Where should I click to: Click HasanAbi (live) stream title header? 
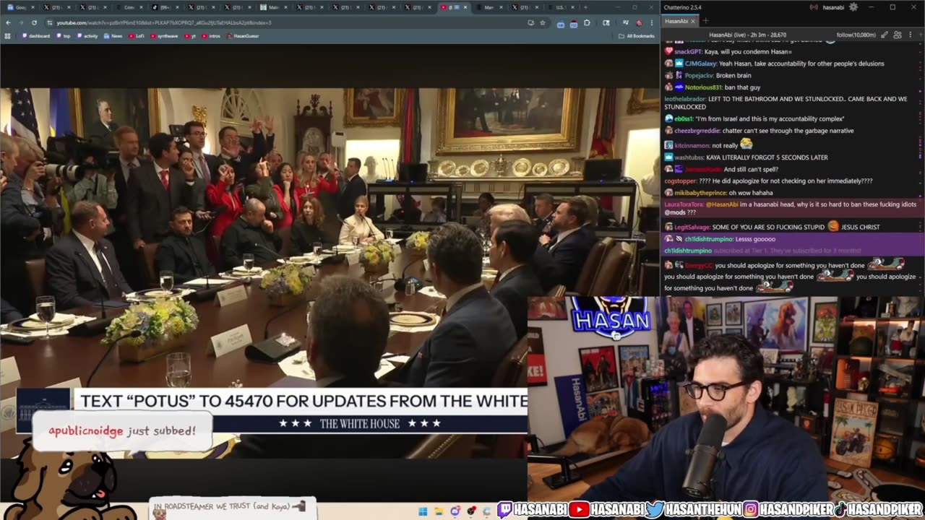[x=748, y=35]
